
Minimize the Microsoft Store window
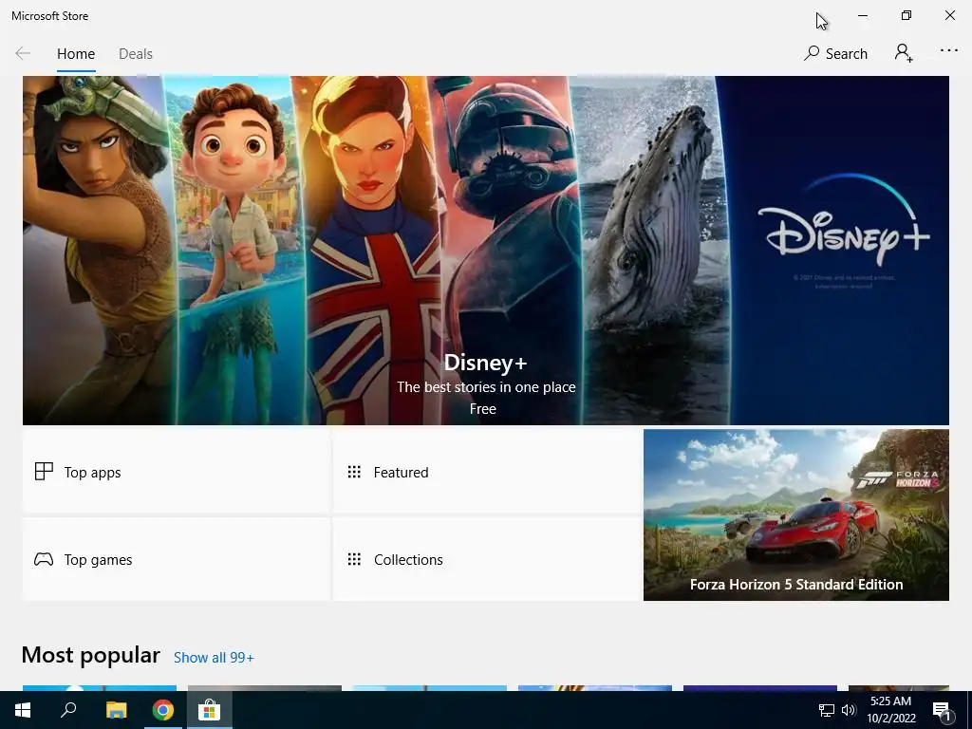(x=862, y=15)
